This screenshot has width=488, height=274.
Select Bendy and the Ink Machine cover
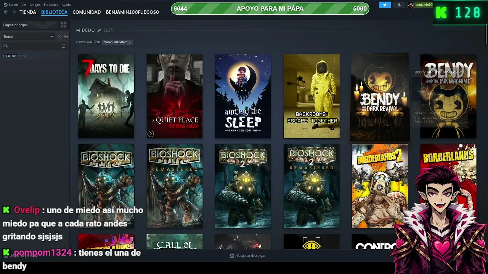click(x=448, y=96)
